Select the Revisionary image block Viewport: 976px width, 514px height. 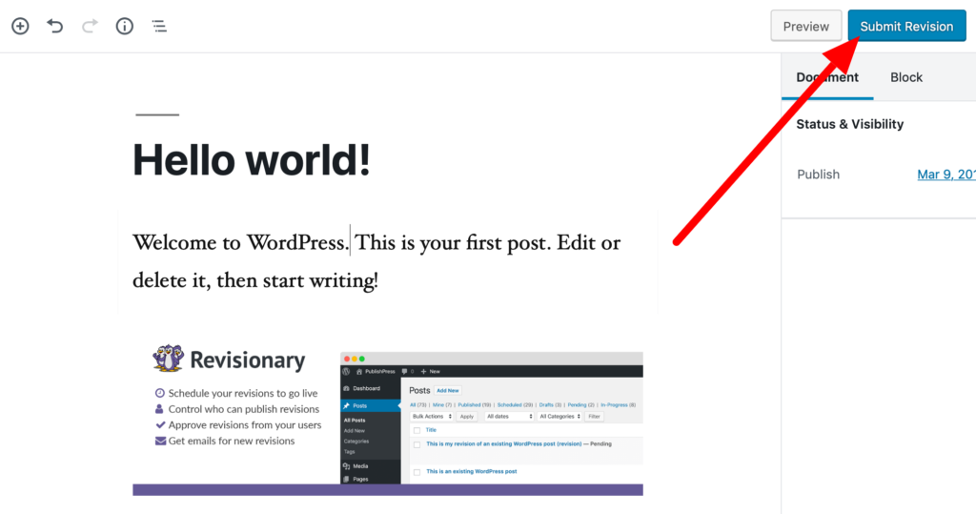388,419
